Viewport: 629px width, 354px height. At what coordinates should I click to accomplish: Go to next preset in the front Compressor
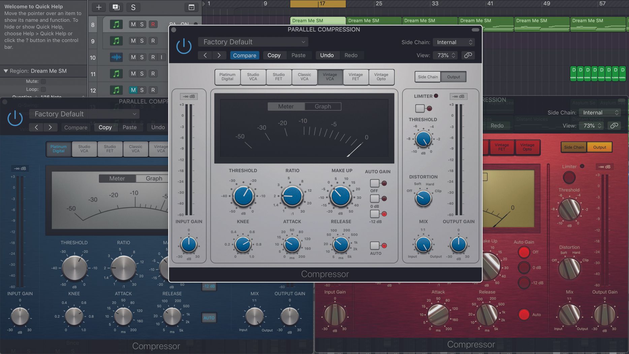[x=219, y=55]
